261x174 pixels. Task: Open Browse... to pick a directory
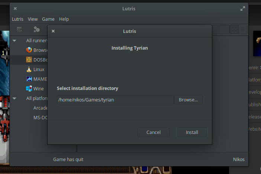coord(188,100)
